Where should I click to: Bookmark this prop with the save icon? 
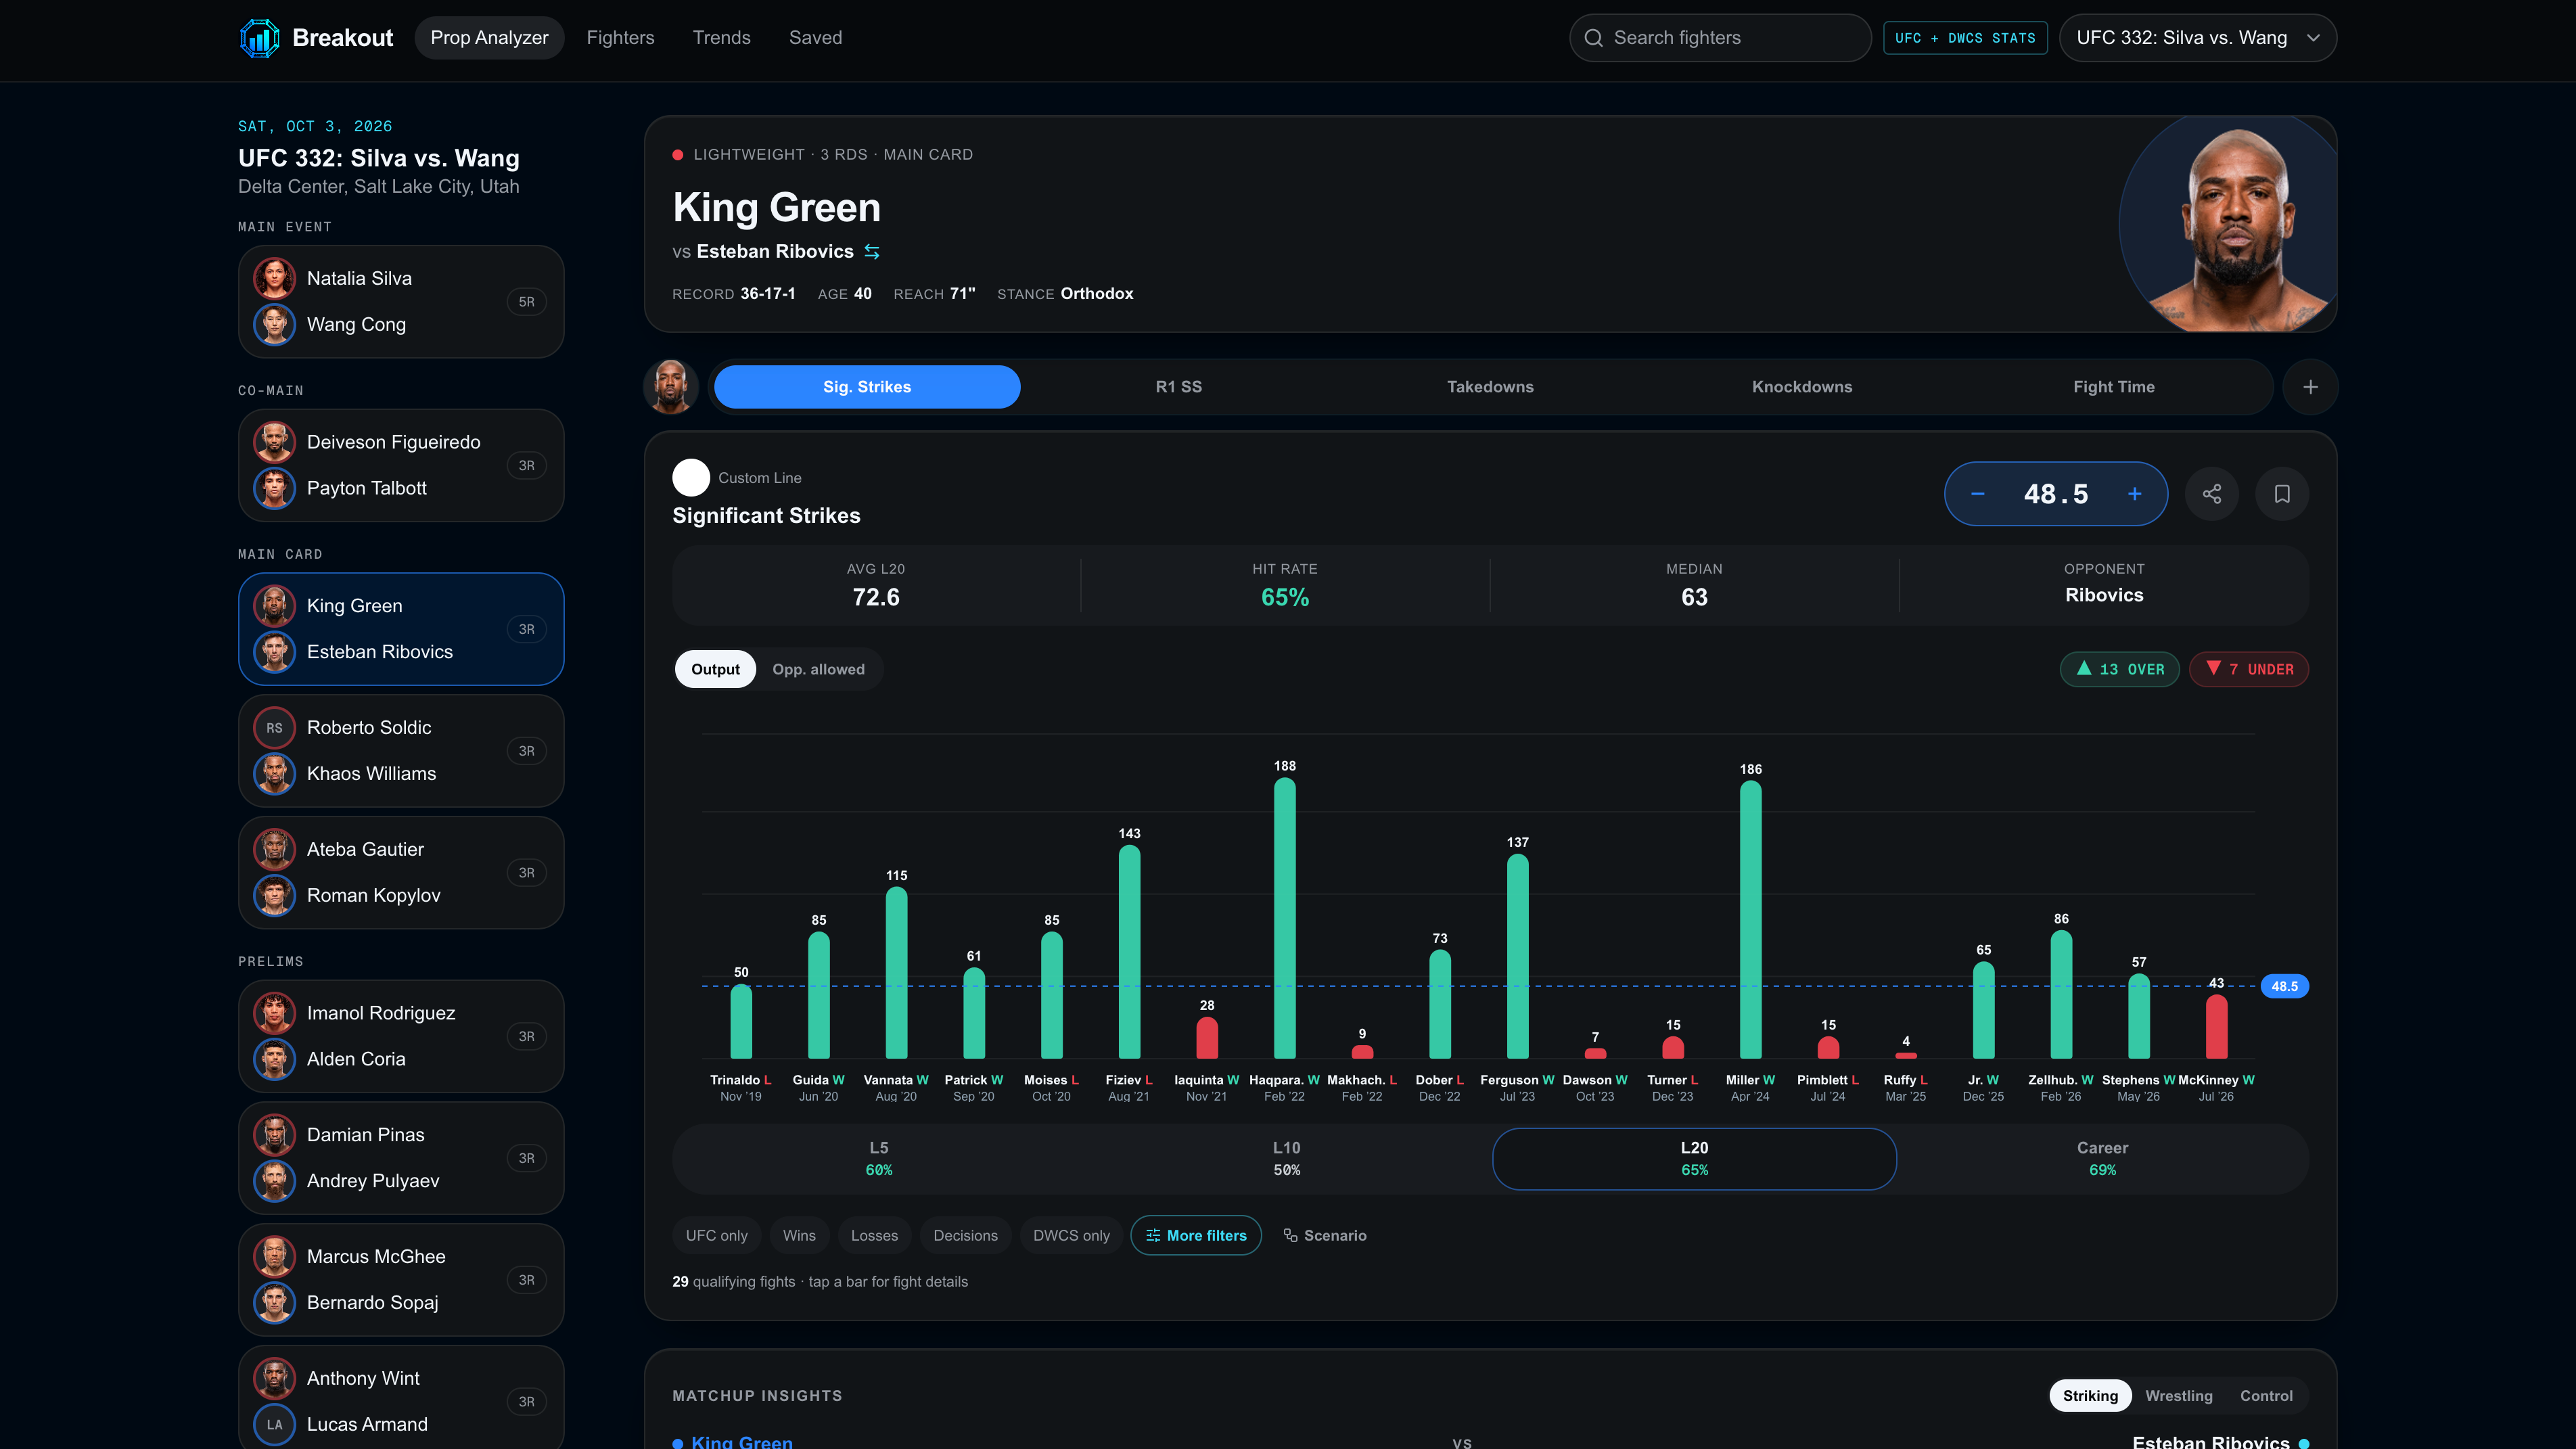point(2282,494)
